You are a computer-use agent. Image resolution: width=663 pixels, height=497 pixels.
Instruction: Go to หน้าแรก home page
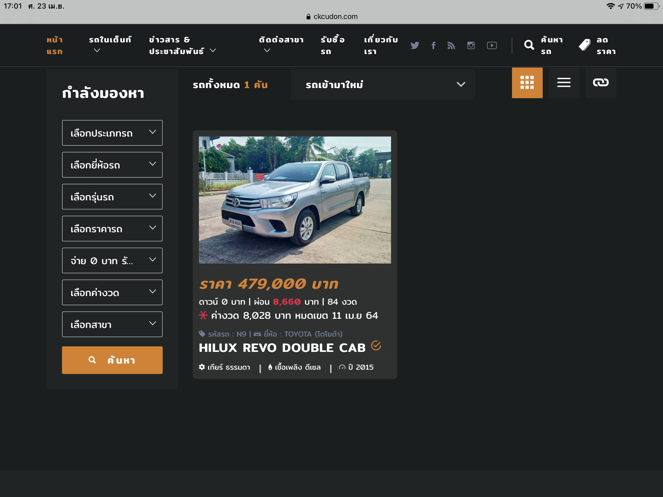[55, 45]
